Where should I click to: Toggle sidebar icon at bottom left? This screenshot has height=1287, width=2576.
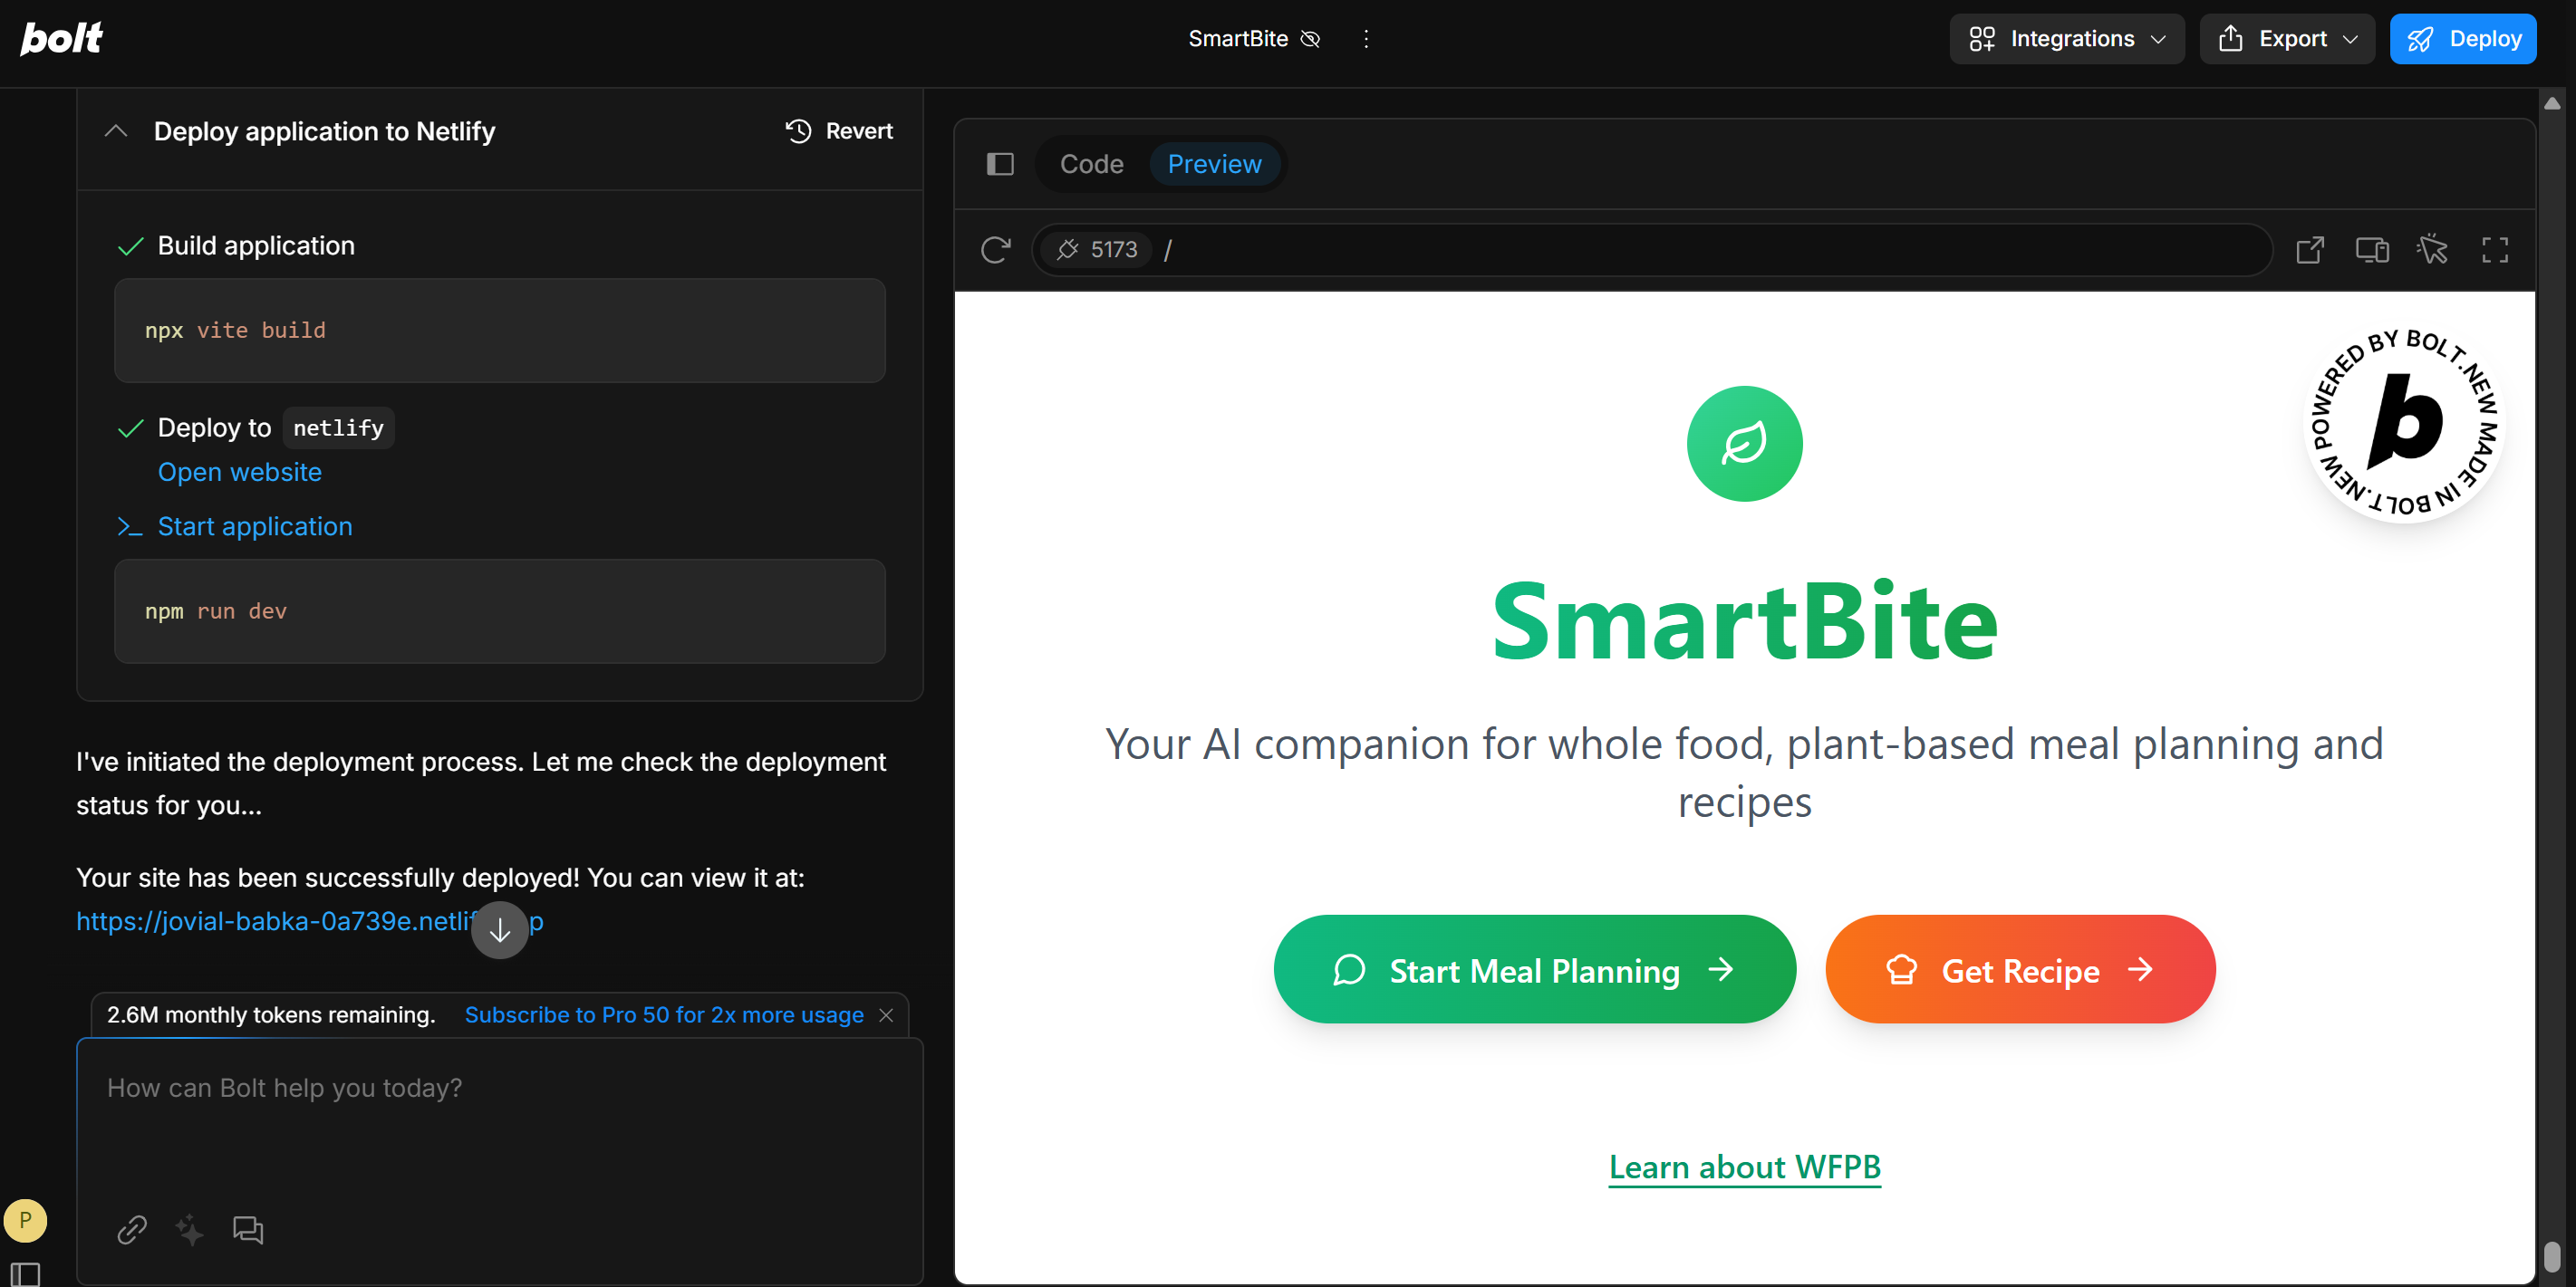click(x=26, y=1274)
